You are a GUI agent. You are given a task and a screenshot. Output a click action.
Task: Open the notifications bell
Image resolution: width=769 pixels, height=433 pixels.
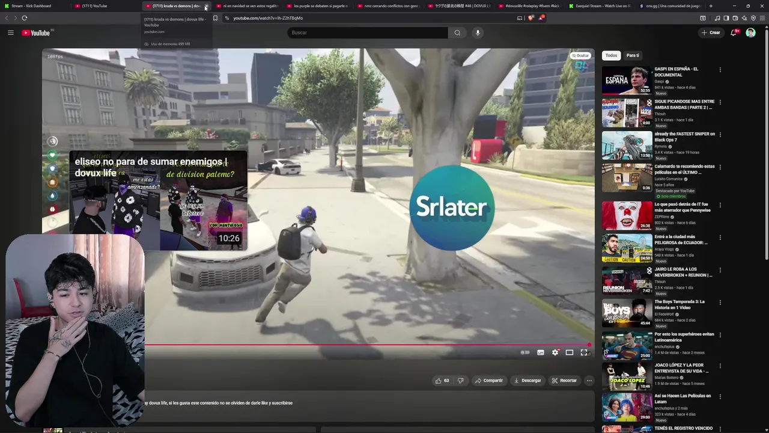pos(734,32)
